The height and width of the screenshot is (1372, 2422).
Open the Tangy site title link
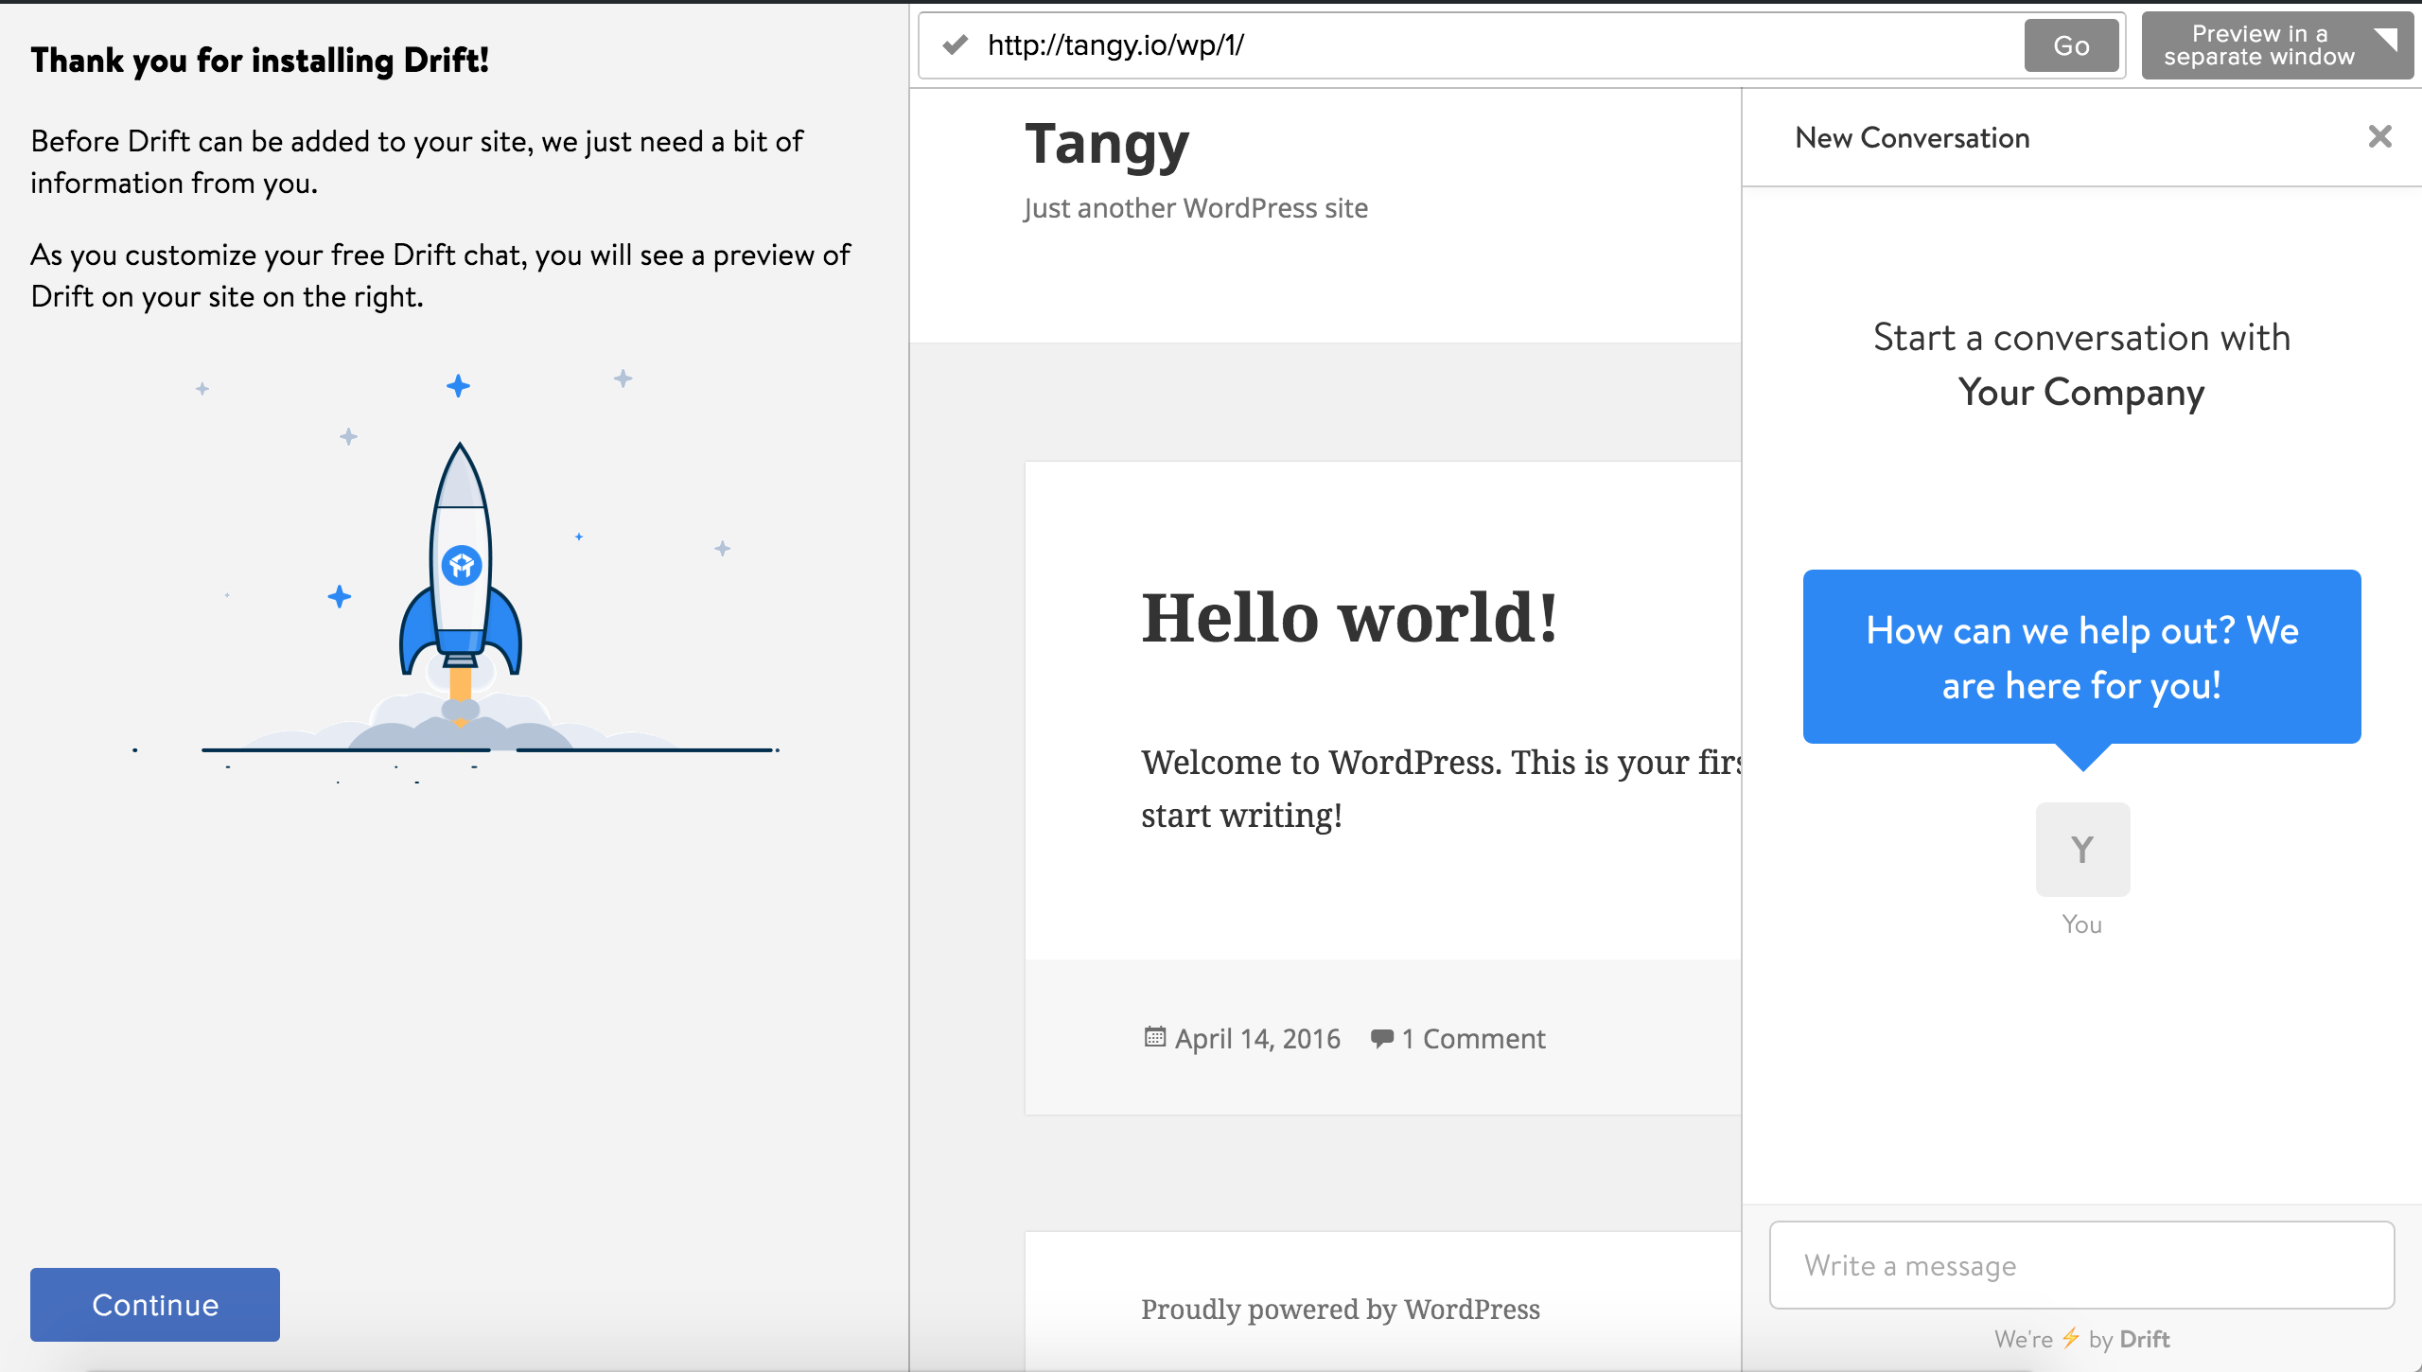(1107, 145)
